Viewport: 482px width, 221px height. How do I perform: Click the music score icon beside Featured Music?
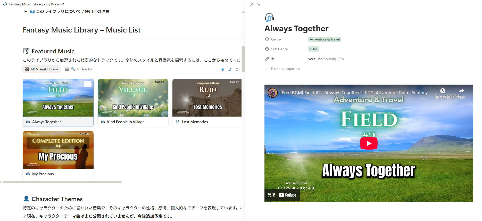(x=26, y=51)
